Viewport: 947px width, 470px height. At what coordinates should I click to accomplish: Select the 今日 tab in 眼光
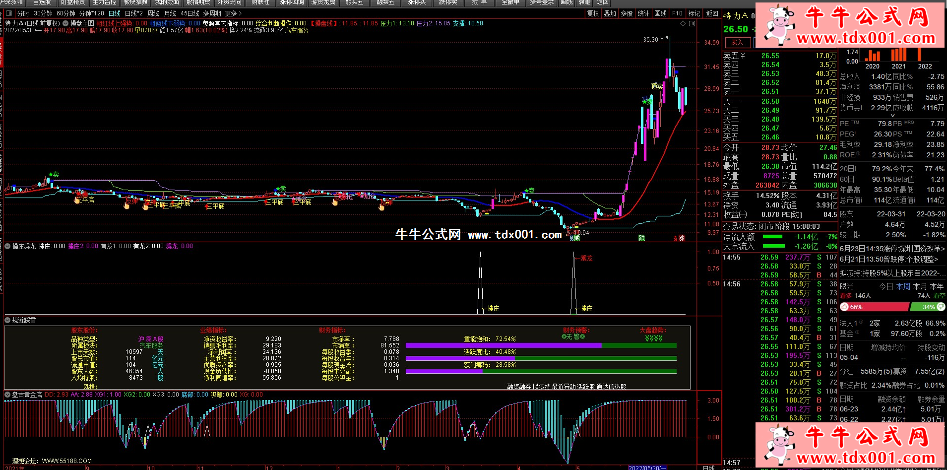pyautogui.click(x=886, y=286)
